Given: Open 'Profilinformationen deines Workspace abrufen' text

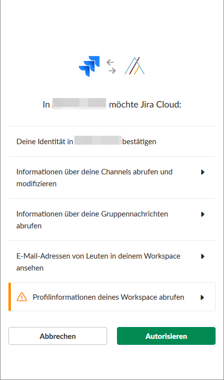Looking at the screenshot, I should tap(109, 297).
